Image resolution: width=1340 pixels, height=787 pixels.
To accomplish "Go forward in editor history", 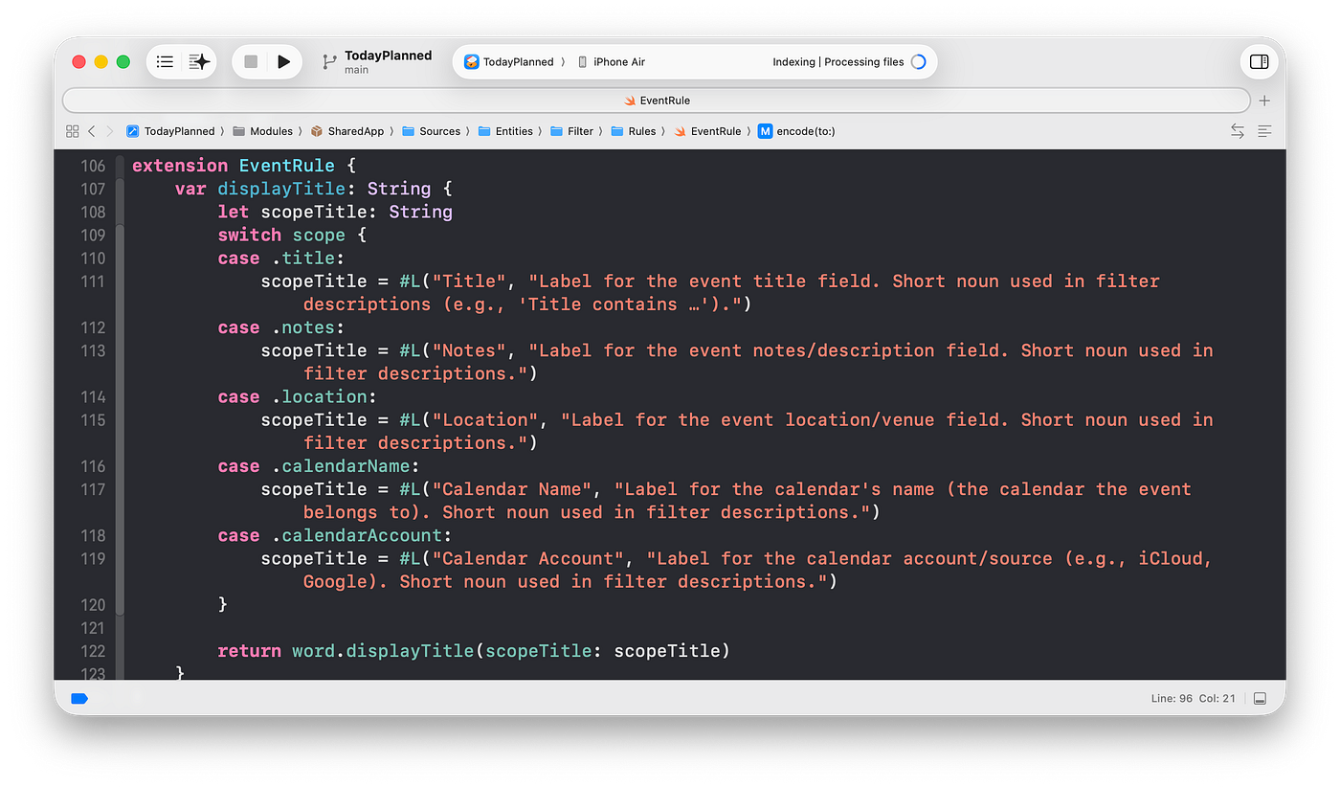I will (x=110, y=131).
